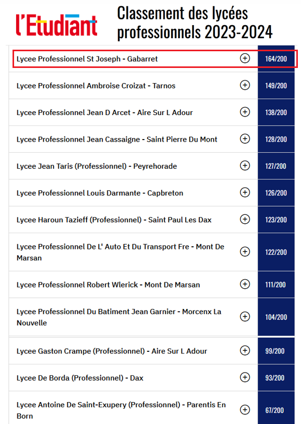This screenshot has width=301, height=424.
Task: Open Lycee Professionnel St Joseph - Gabarret link
Action: (x=87, y=59)
